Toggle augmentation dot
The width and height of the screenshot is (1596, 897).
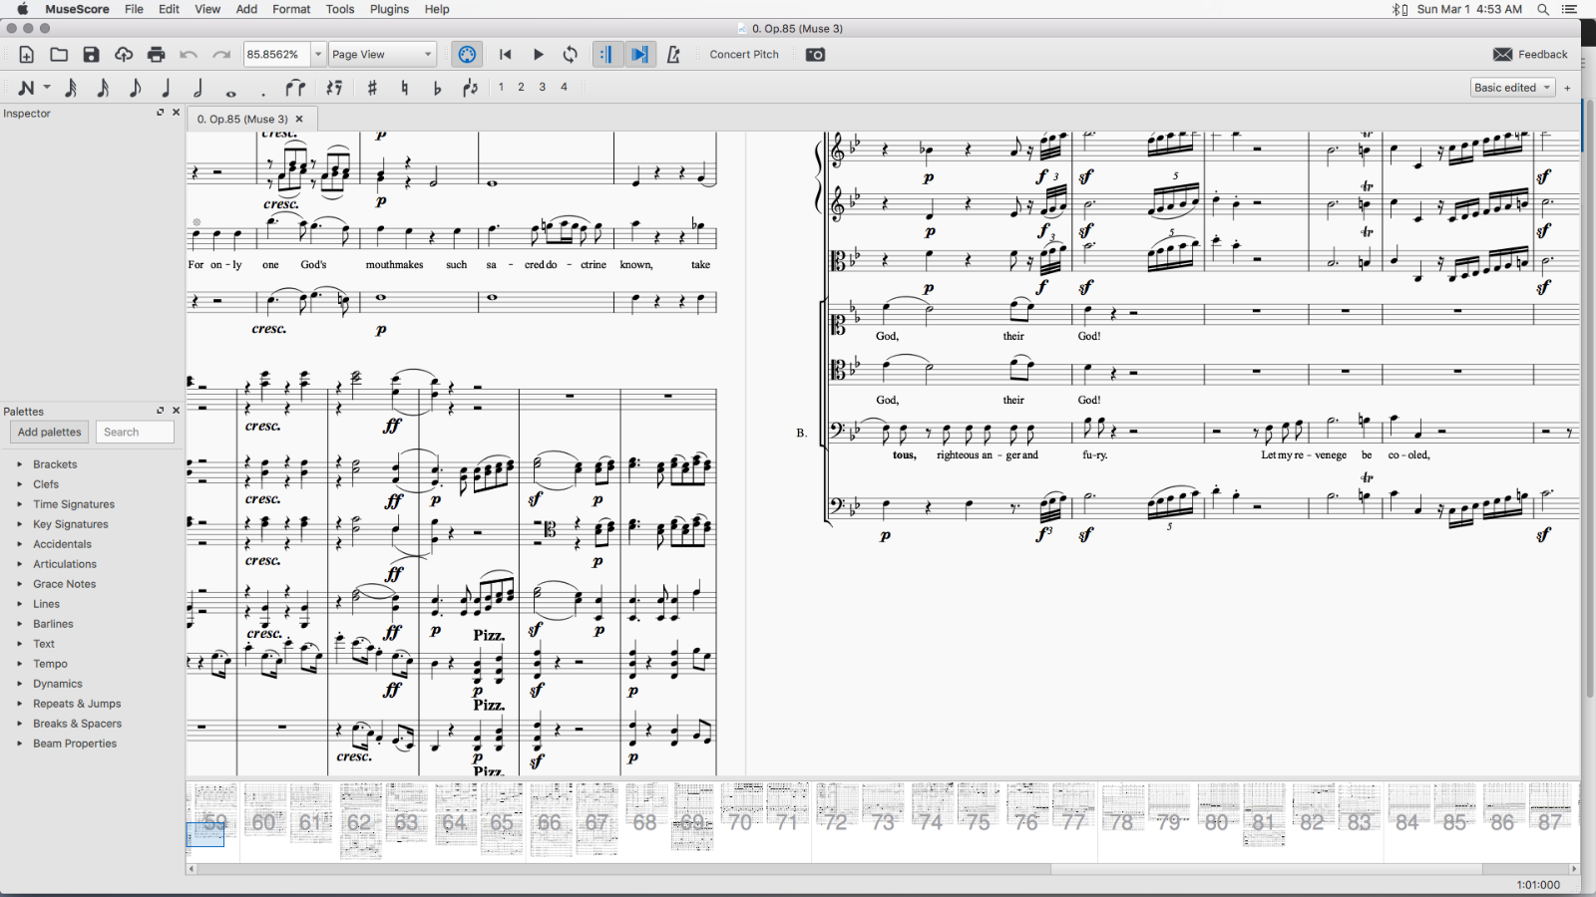[263, 93]
